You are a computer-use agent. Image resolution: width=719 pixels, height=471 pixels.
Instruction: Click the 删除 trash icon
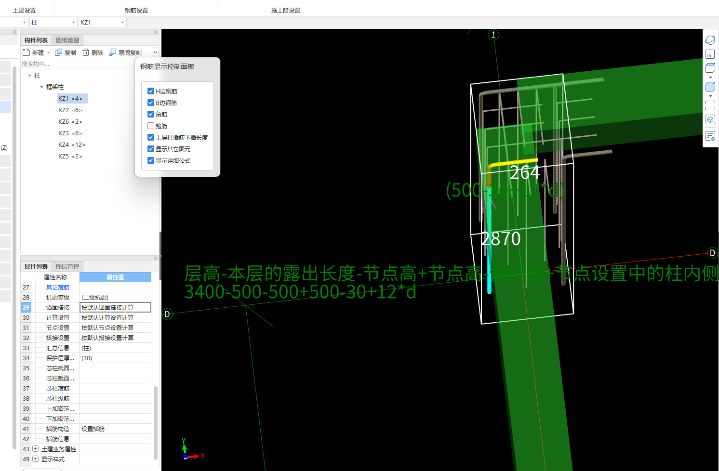[86, 52]
